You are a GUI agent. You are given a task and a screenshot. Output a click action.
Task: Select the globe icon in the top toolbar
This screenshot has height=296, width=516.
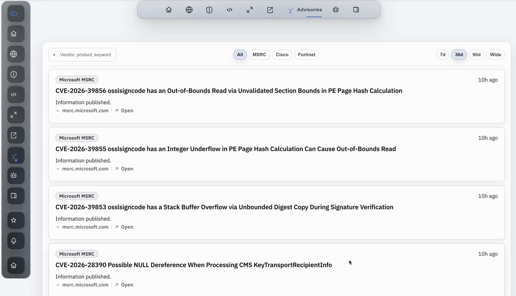(x=189, y=9)
